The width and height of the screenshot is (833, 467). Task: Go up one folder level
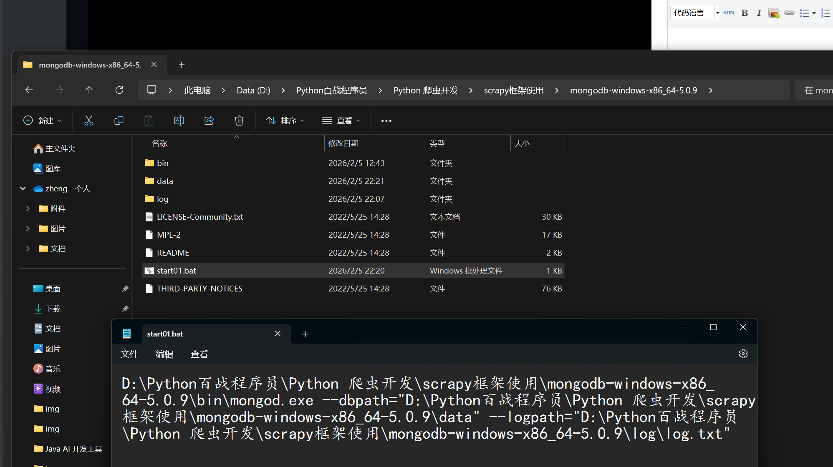click(89, 90)
